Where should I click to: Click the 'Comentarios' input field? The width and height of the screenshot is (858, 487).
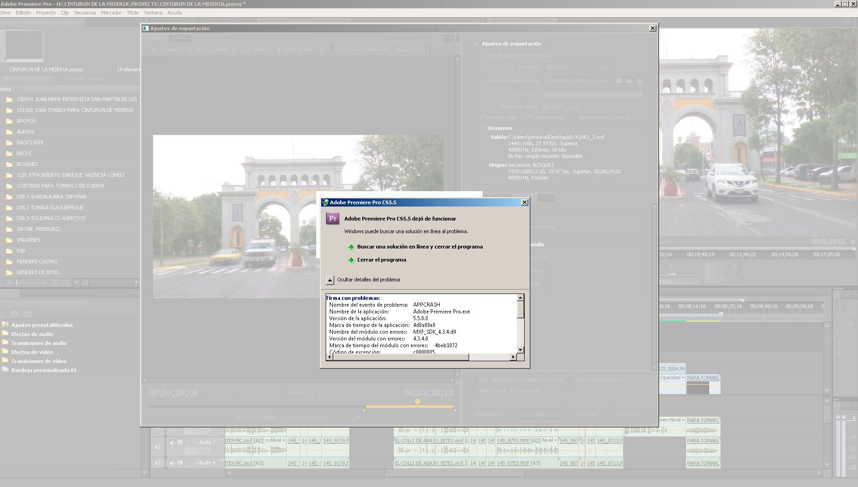[593, 94]
